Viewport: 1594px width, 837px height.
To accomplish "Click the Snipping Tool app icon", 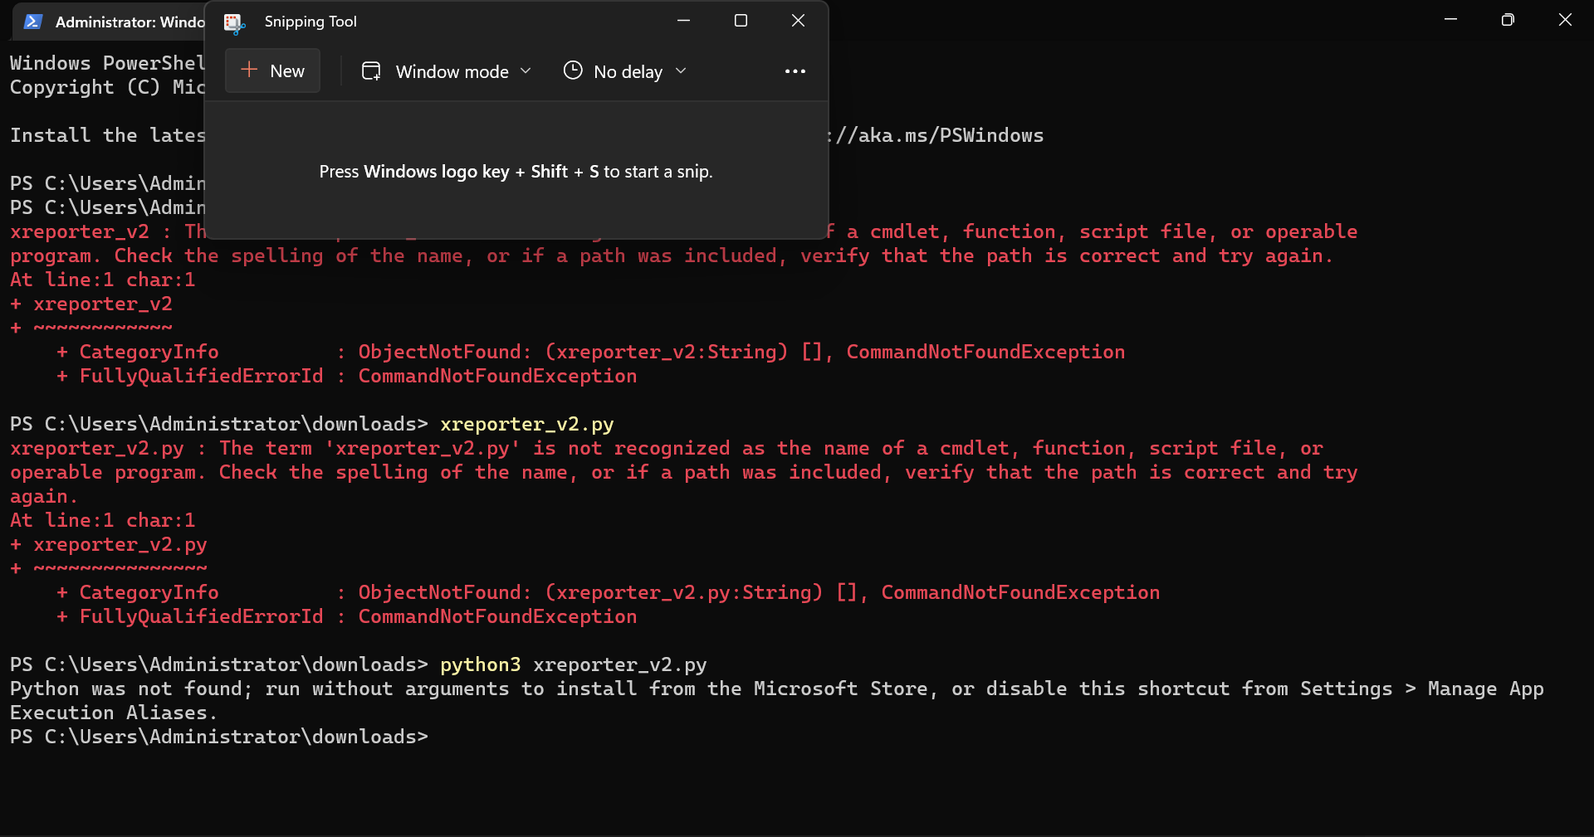I will coord(234,22).
